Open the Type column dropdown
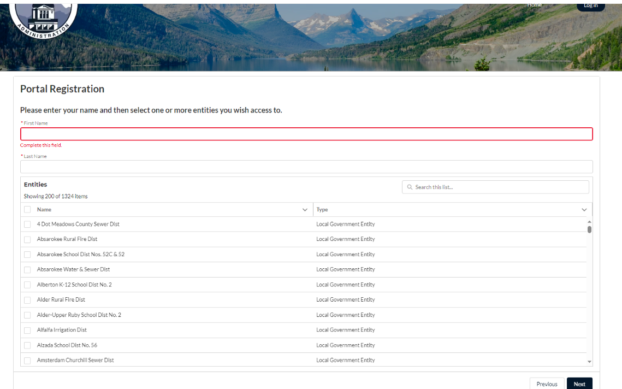The width and height of the screenshot is (622, 389). 584,209
